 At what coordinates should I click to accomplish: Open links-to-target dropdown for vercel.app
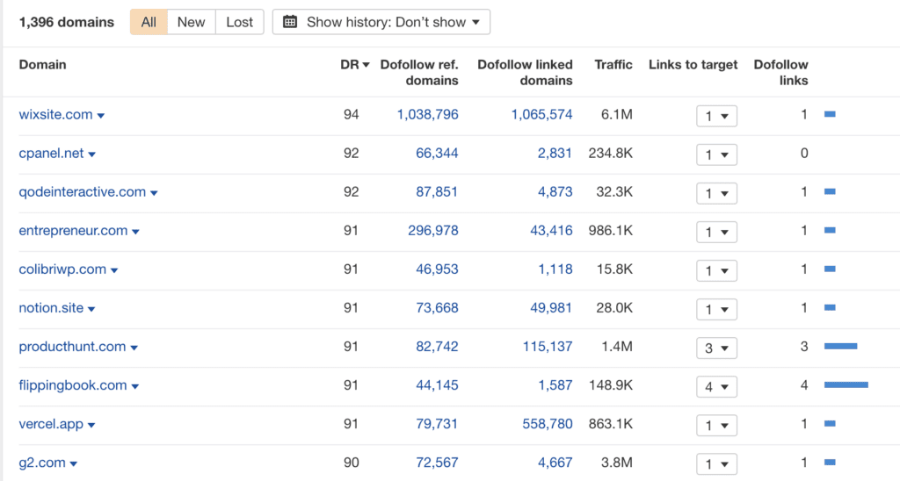point(716,426)
